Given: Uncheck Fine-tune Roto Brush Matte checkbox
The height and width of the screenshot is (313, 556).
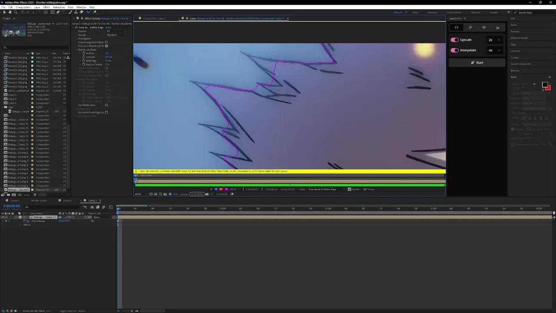Looking at the screenshot, I should (x=106, y=46).
